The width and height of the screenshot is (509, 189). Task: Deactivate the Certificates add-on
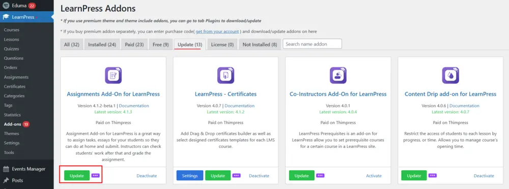(259, 176)
